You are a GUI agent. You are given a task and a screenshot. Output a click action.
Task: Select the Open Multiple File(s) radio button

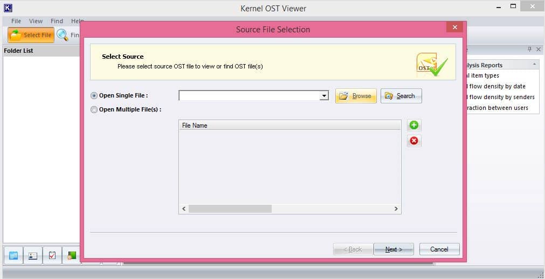pyautogui.click(x=94, y=110)
